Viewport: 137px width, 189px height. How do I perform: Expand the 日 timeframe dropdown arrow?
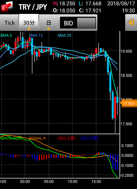(x=49, y=29)
